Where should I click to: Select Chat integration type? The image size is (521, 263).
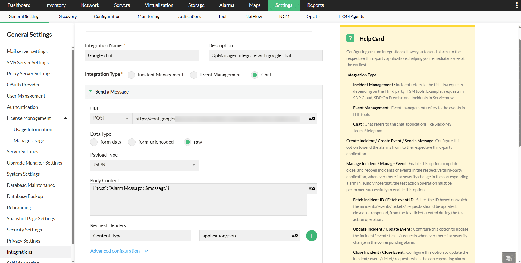pyautogui.click(x=255, y=75)
